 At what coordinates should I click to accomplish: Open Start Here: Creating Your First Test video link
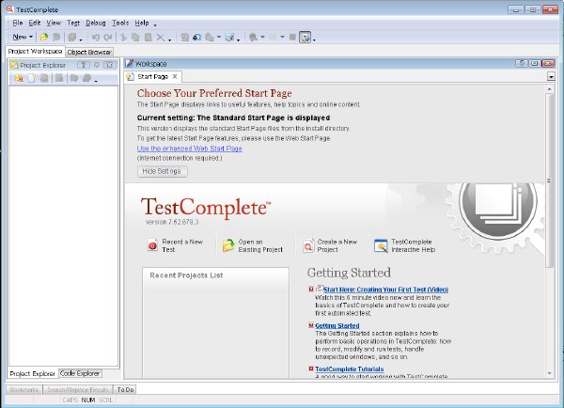pos(385,290)
